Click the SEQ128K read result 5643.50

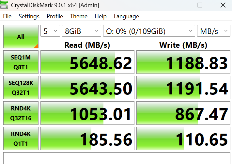(x=87, y=88)
